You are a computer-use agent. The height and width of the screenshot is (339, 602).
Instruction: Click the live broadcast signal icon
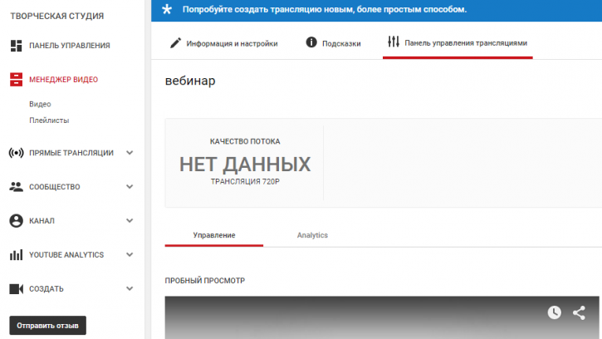[x=16, y=153]
